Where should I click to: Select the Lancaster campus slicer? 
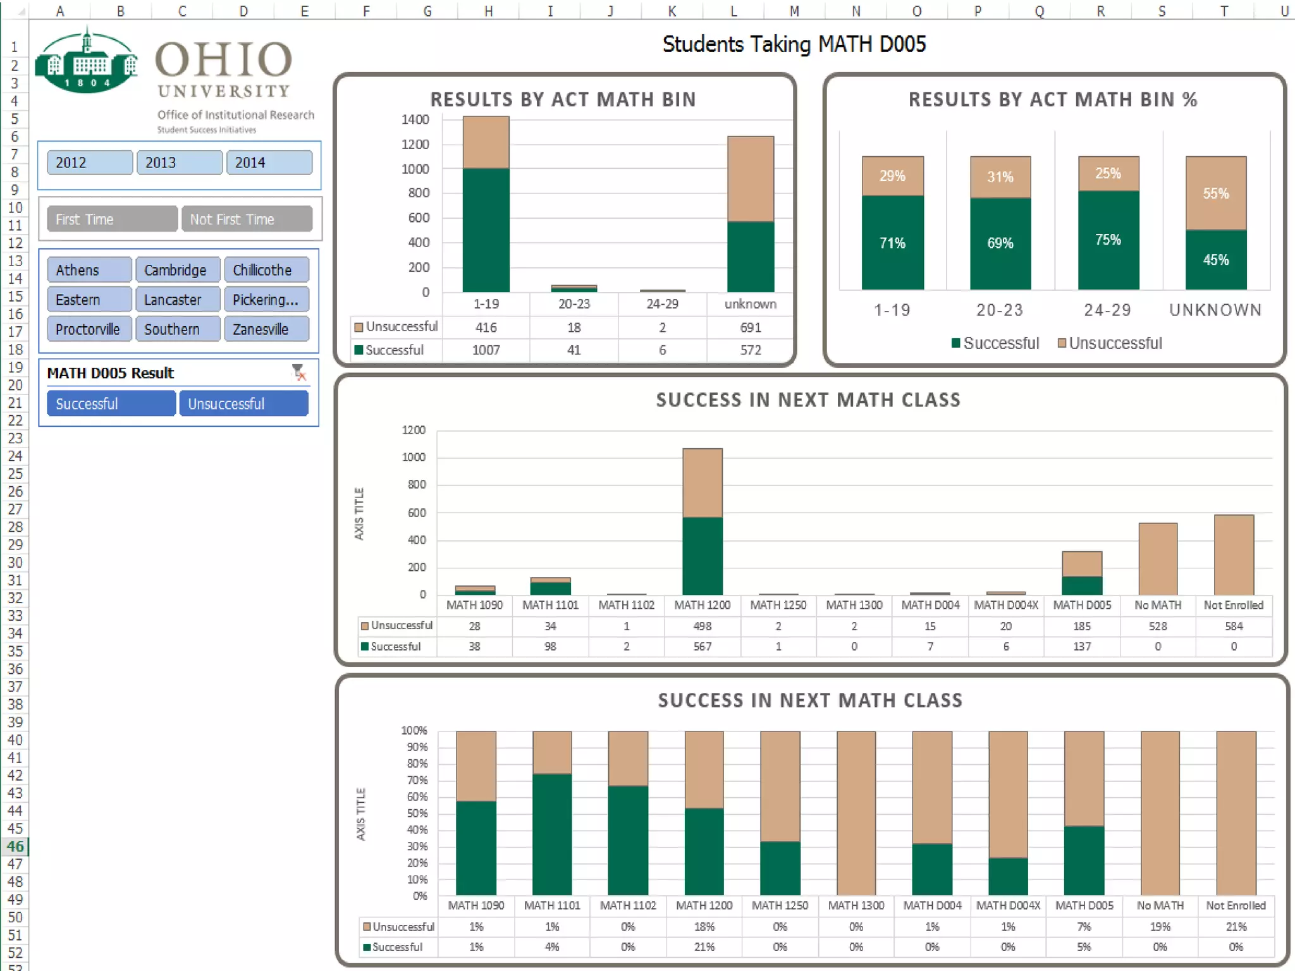pyautogui.click(x=178, y=300)
